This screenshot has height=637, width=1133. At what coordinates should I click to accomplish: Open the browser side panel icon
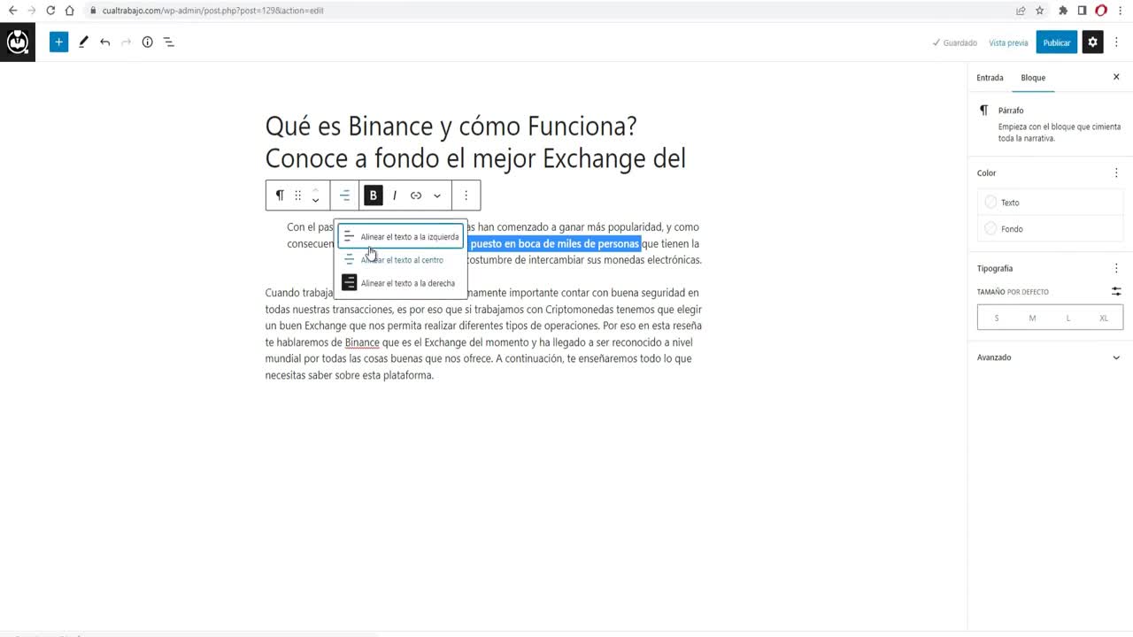pyautogui.click(x=1082, y=11)
